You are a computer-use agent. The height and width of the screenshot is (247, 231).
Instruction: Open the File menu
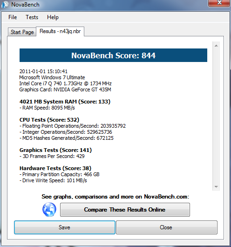[x=13, y=17]
